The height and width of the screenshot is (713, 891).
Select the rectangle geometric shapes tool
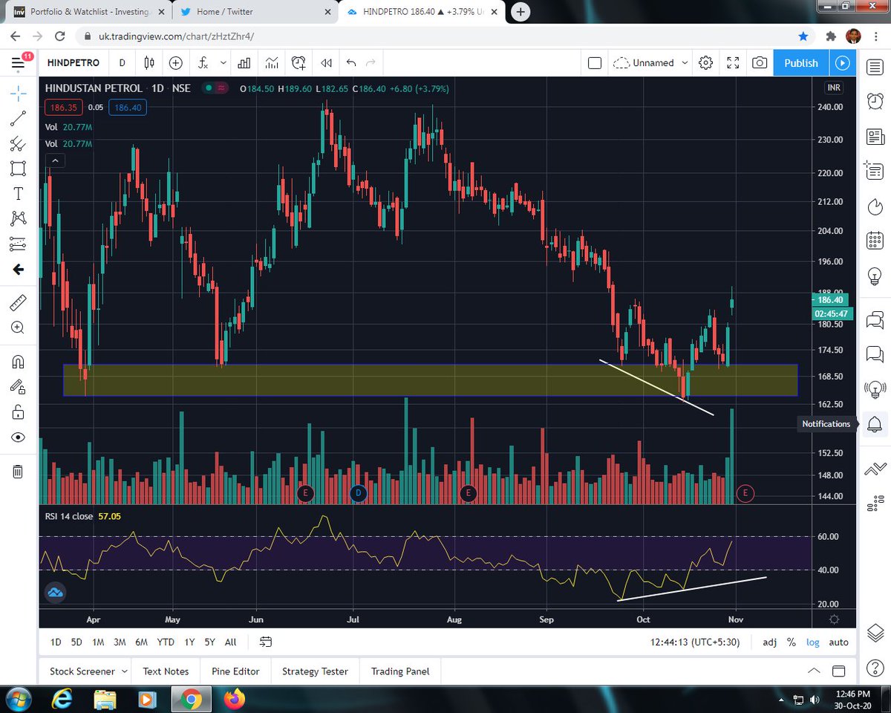pos(19,169)
